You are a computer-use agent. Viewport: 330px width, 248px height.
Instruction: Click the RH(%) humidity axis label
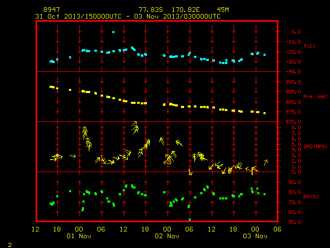[310, 196]
